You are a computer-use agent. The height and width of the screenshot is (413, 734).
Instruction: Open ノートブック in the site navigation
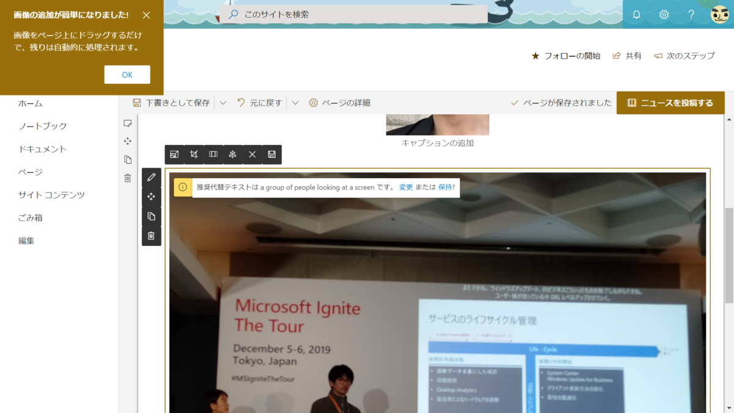[43, 126]
